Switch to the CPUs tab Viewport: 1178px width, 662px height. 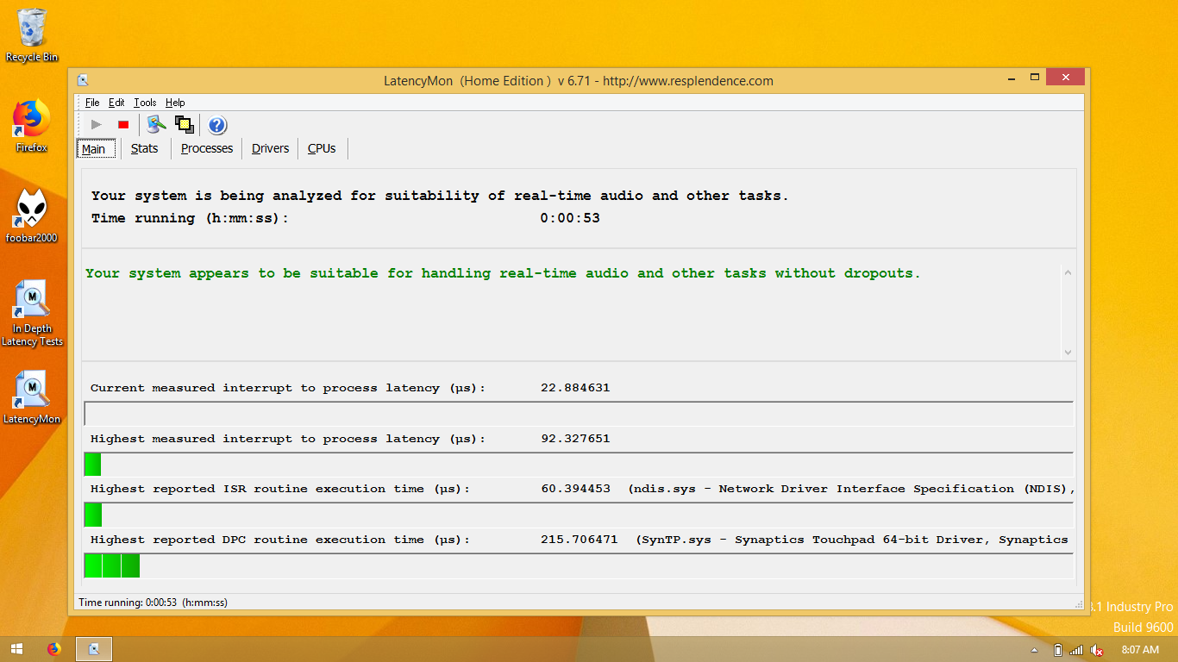(322, 148)
